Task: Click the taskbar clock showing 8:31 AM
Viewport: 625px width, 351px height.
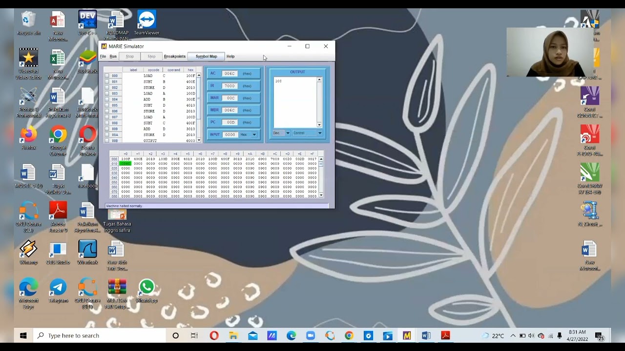Action: click(x=578, y=335)
